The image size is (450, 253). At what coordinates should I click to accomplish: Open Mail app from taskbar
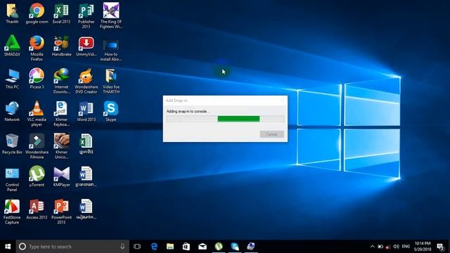[202, 247]
